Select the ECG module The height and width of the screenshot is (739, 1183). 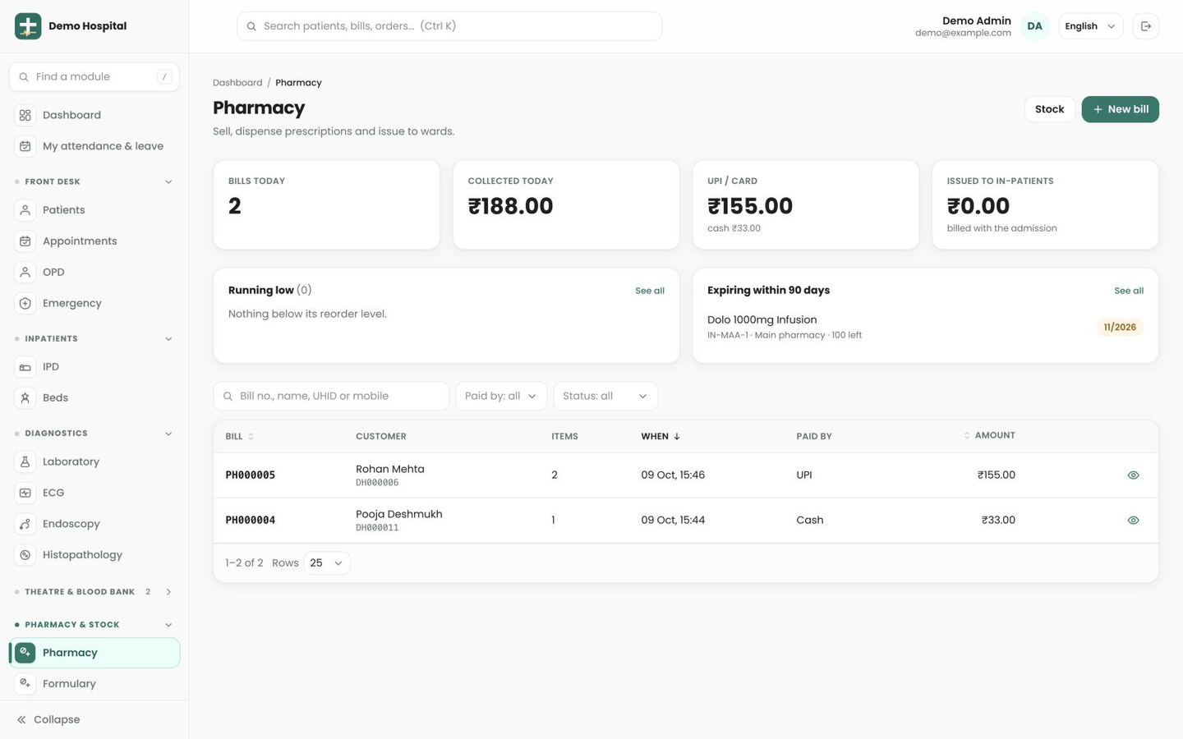pyautogui.click(x=94, y=493)
